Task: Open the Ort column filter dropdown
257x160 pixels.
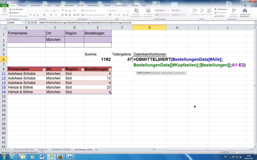Action: click(x=63, y=69)
